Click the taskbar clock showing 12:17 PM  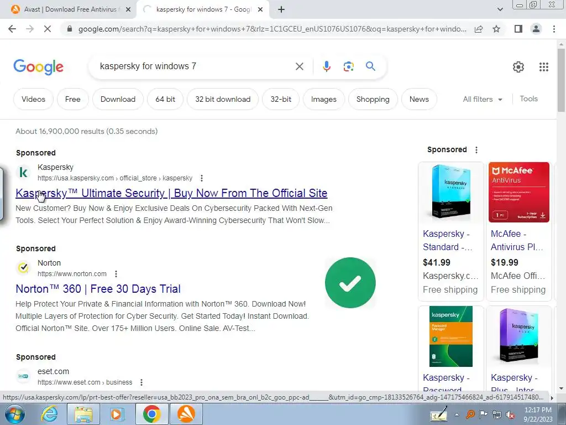[538, 414]
